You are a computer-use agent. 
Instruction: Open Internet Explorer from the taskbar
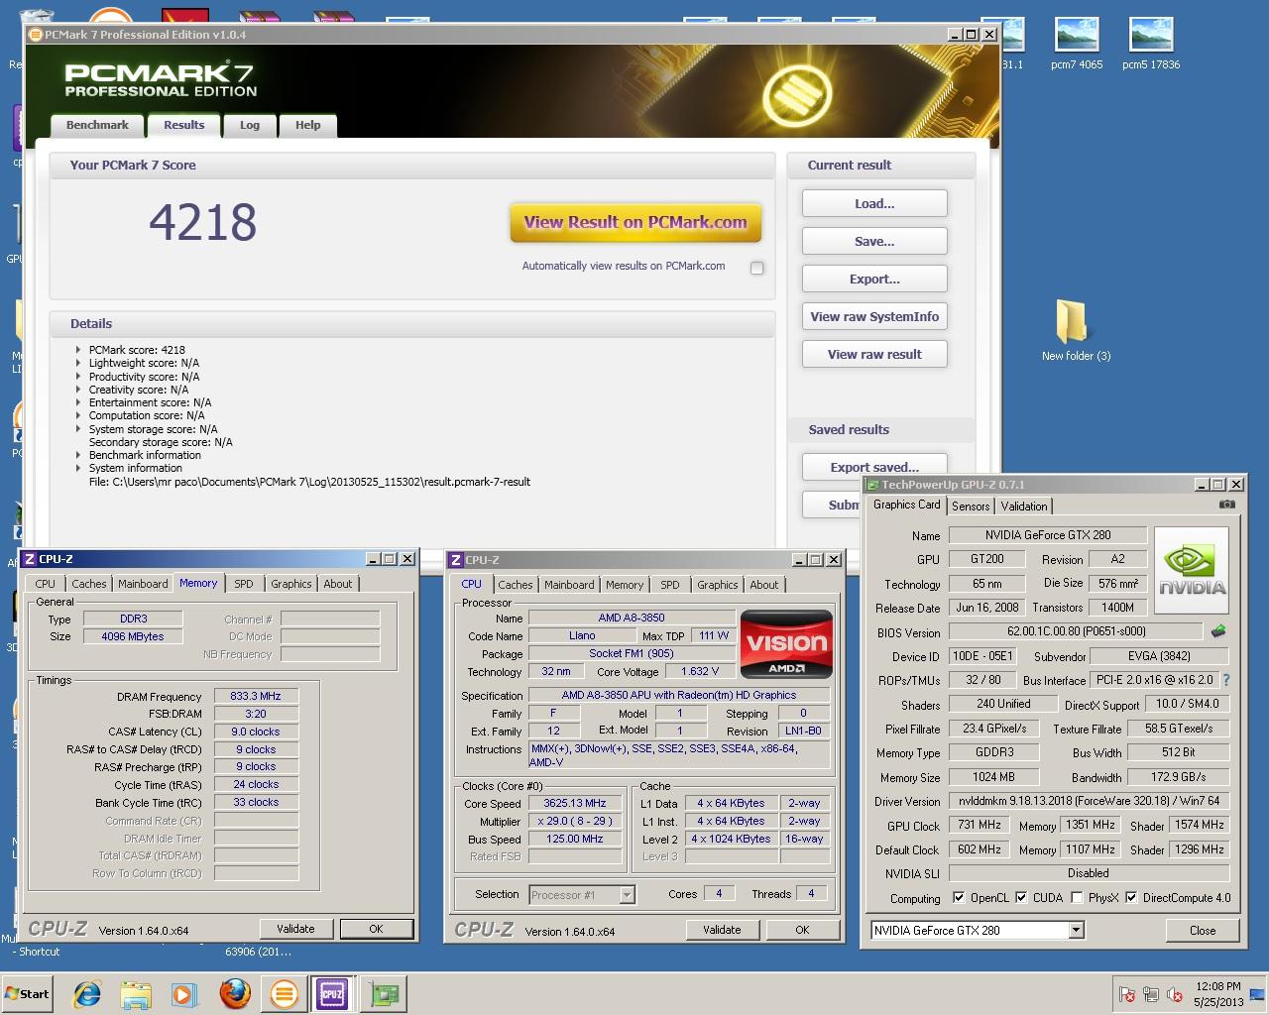(x=87, y=993)
